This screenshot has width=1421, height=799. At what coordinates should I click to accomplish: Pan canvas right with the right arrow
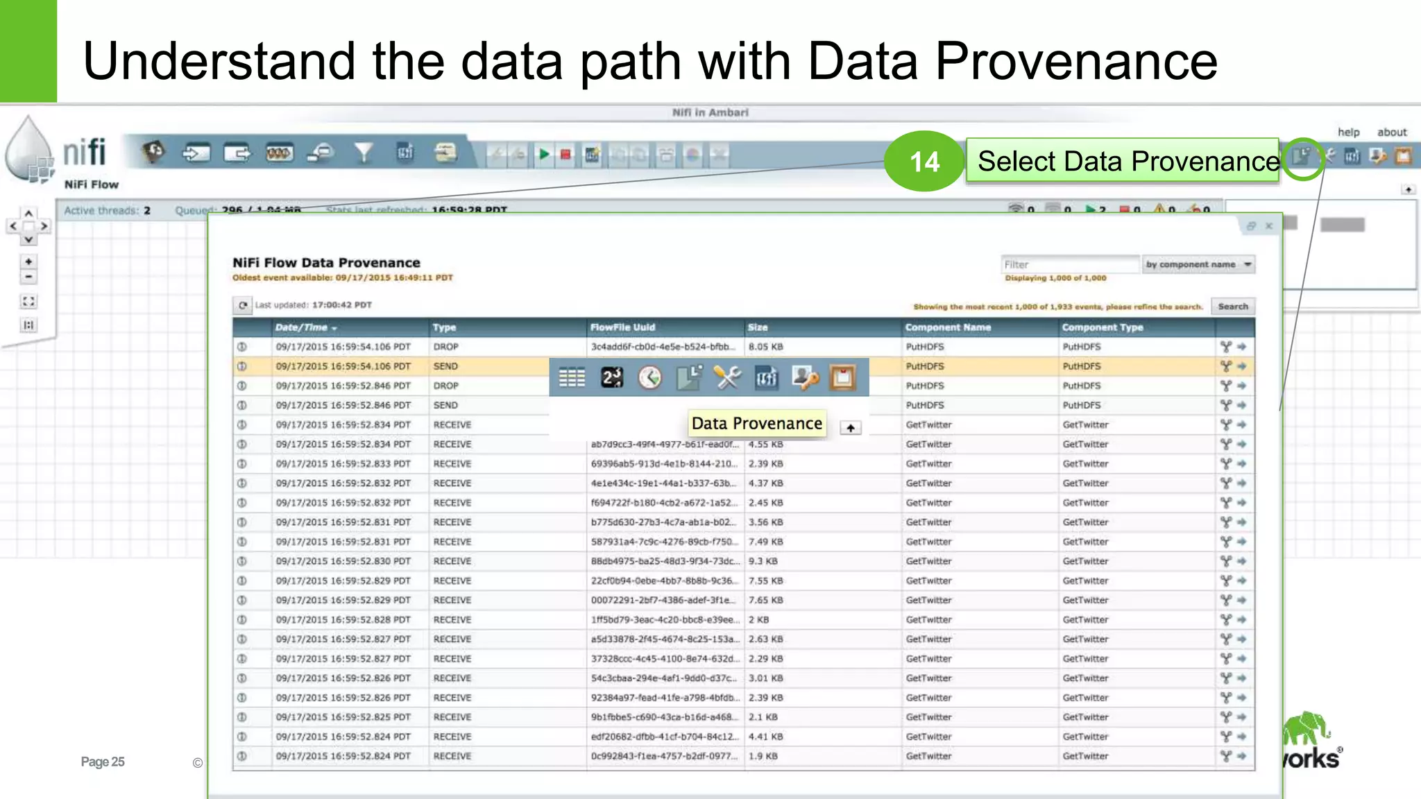pyautogui.click(x=44, y=226)
